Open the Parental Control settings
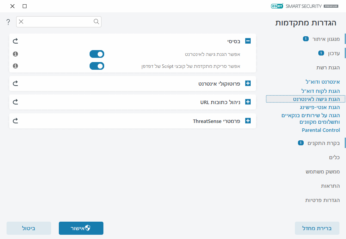Image resolution: width=346 pixels, height=239 pixels. click(x=321, y=130)
